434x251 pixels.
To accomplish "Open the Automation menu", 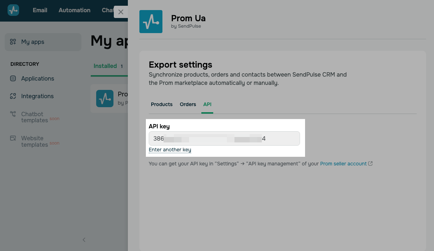I will (x=75, y=10).
